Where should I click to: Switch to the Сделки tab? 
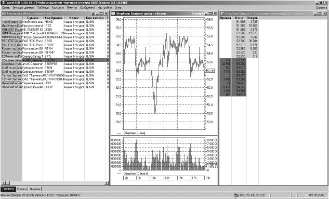(22, 189)
